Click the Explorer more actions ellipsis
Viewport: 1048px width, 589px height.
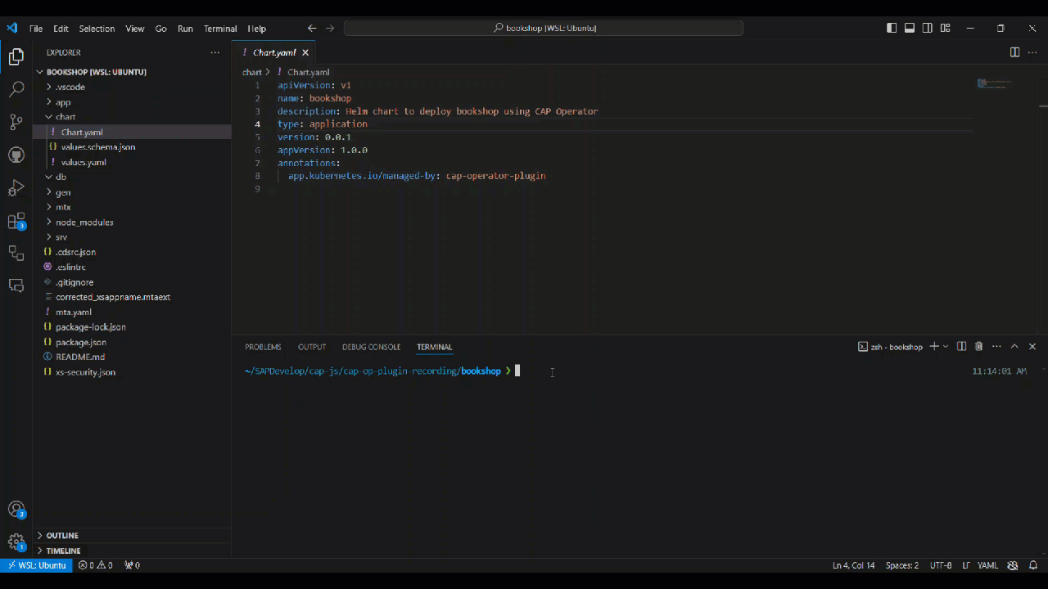[215, 52]
